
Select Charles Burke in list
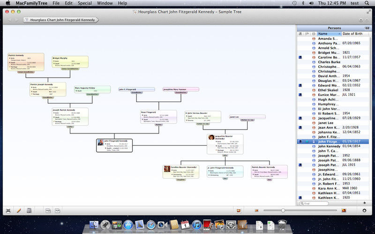pos(333,62)
